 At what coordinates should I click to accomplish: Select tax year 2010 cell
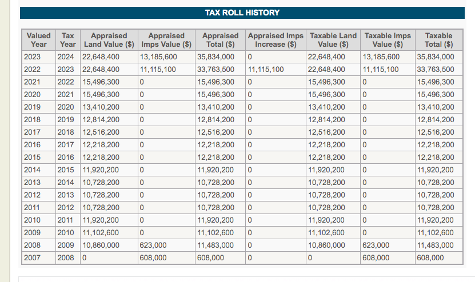[x=68, y=233]
